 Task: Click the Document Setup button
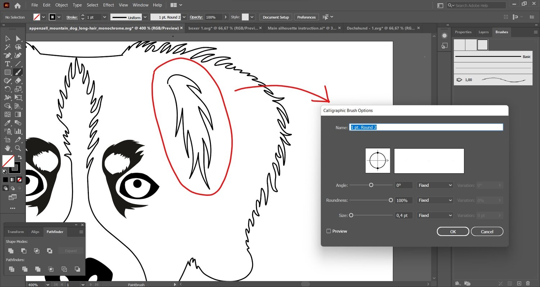pyautogui.click(x=276, y=17)
